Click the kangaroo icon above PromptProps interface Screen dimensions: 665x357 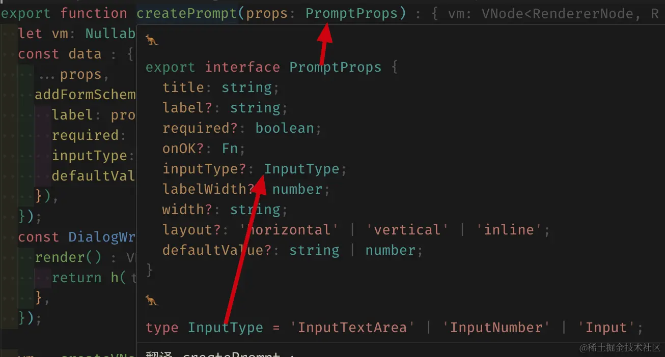click(152, 40)
